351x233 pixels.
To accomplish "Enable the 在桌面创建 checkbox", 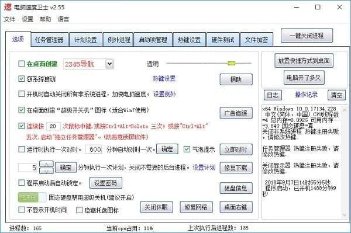I will coord(22,64).
